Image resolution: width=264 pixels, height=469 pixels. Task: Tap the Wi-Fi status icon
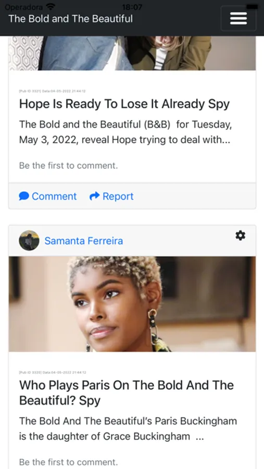pyautogui.click(x=51, y=7)
